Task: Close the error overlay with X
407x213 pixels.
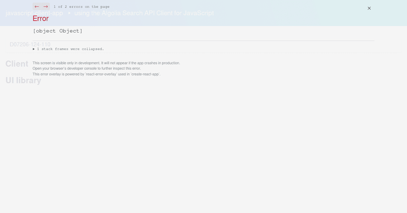Action: click(x=369, y=8)
